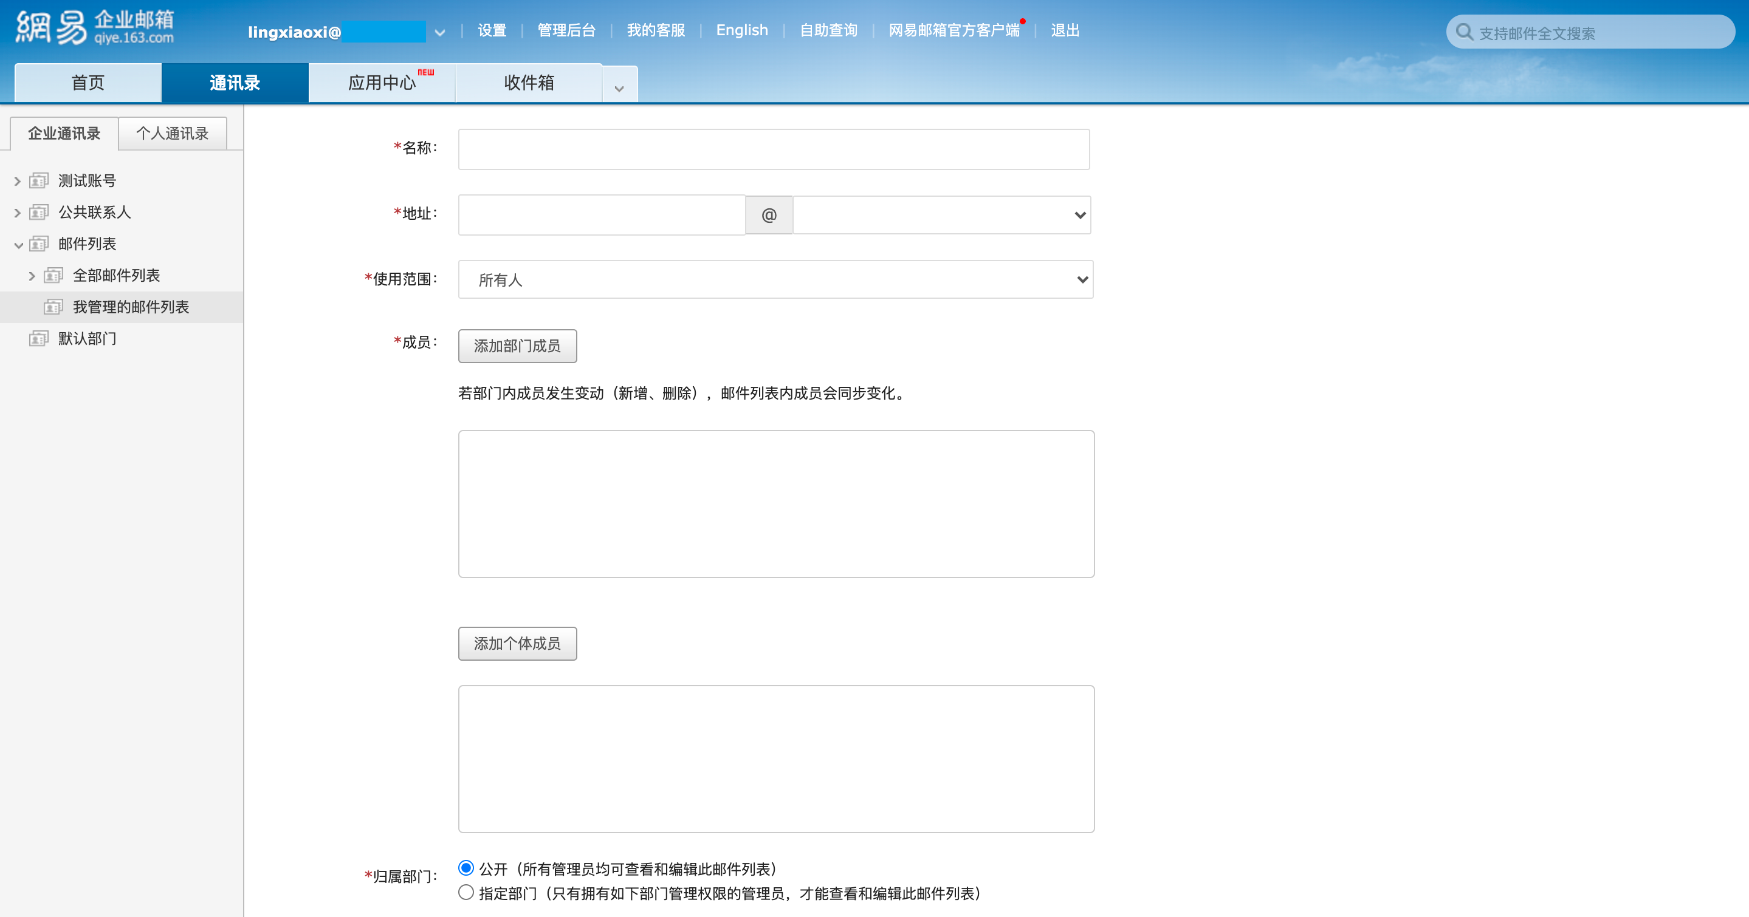Viewport: 1749px width, 917px height.
Task: Click the NetEase enterprise mail logo
Action: click(x=95, y=29)
